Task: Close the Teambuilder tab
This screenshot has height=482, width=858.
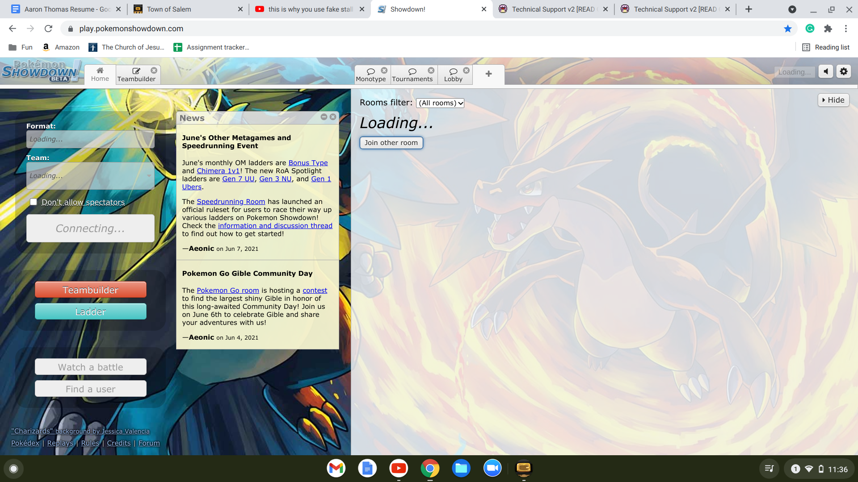Action: click(154, 71)
